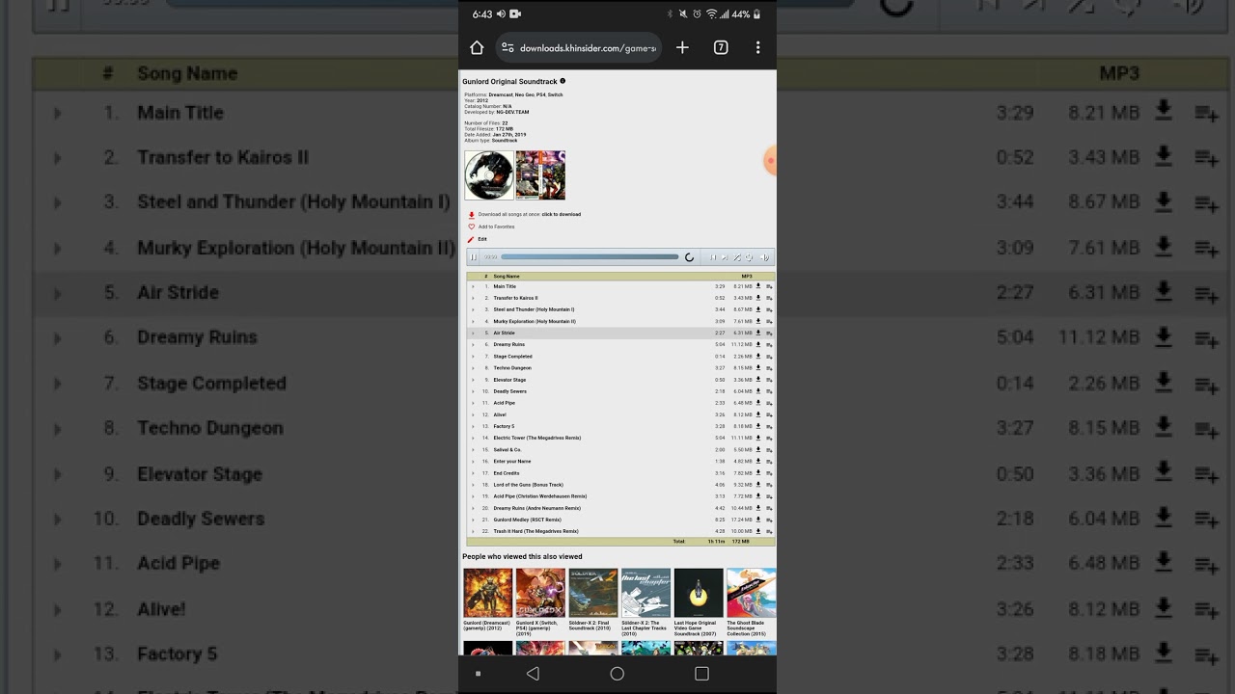
Task: Download Acid Pipe track 11 icon
Action: point(758,403)
